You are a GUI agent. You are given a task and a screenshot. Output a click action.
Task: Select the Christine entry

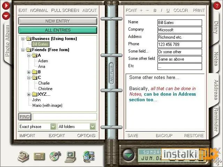click(45, 89)
